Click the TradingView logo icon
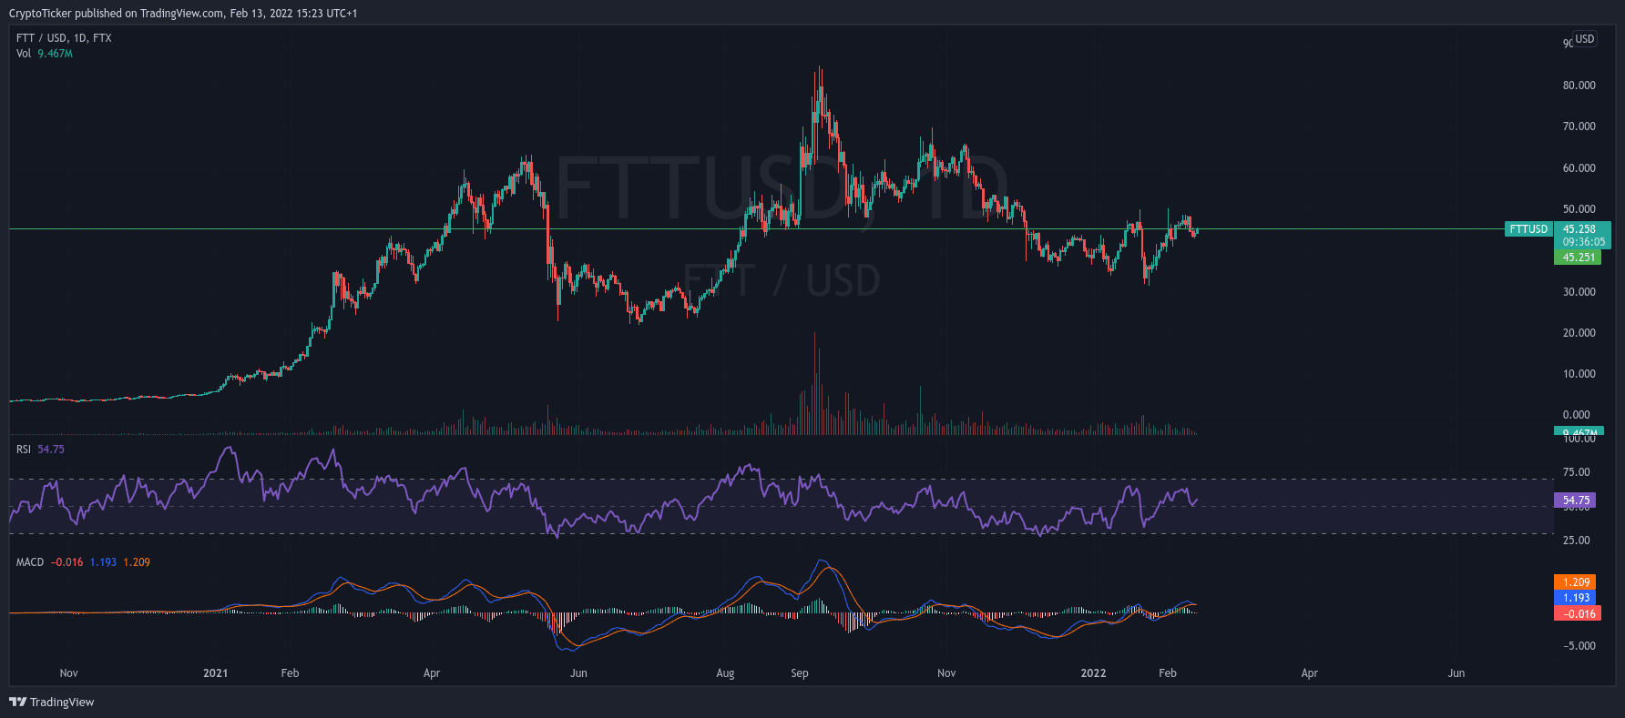This screenshot has height=718, width=1625. [17, 702]
